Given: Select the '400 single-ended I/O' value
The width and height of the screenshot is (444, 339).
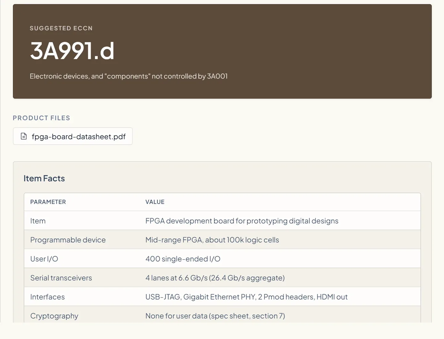Looking at the screenshot, I should point(183,259).
